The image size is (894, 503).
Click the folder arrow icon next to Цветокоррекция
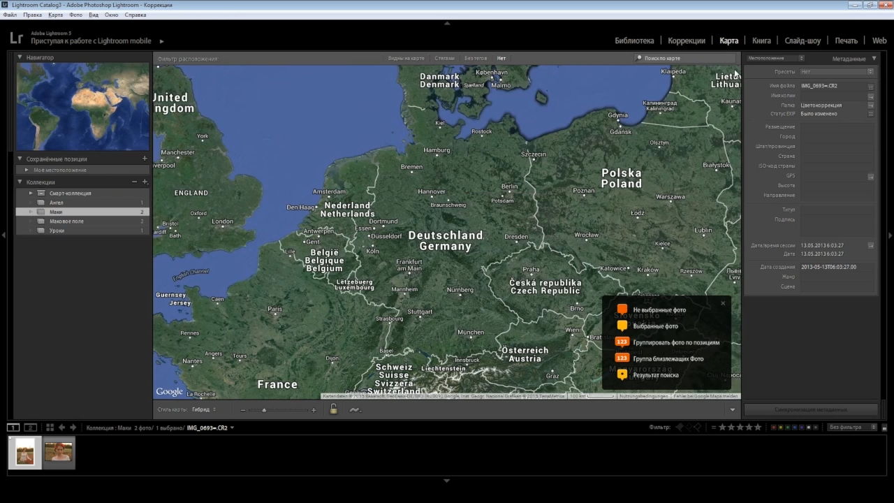[x=871, y=105]
